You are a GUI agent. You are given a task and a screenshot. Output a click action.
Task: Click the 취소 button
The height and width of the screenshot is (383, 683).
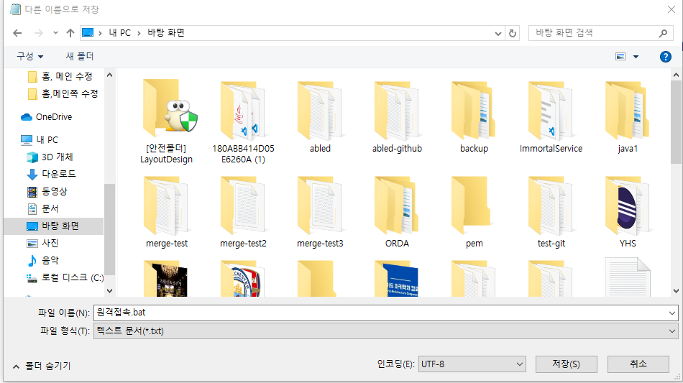(638, 364)
